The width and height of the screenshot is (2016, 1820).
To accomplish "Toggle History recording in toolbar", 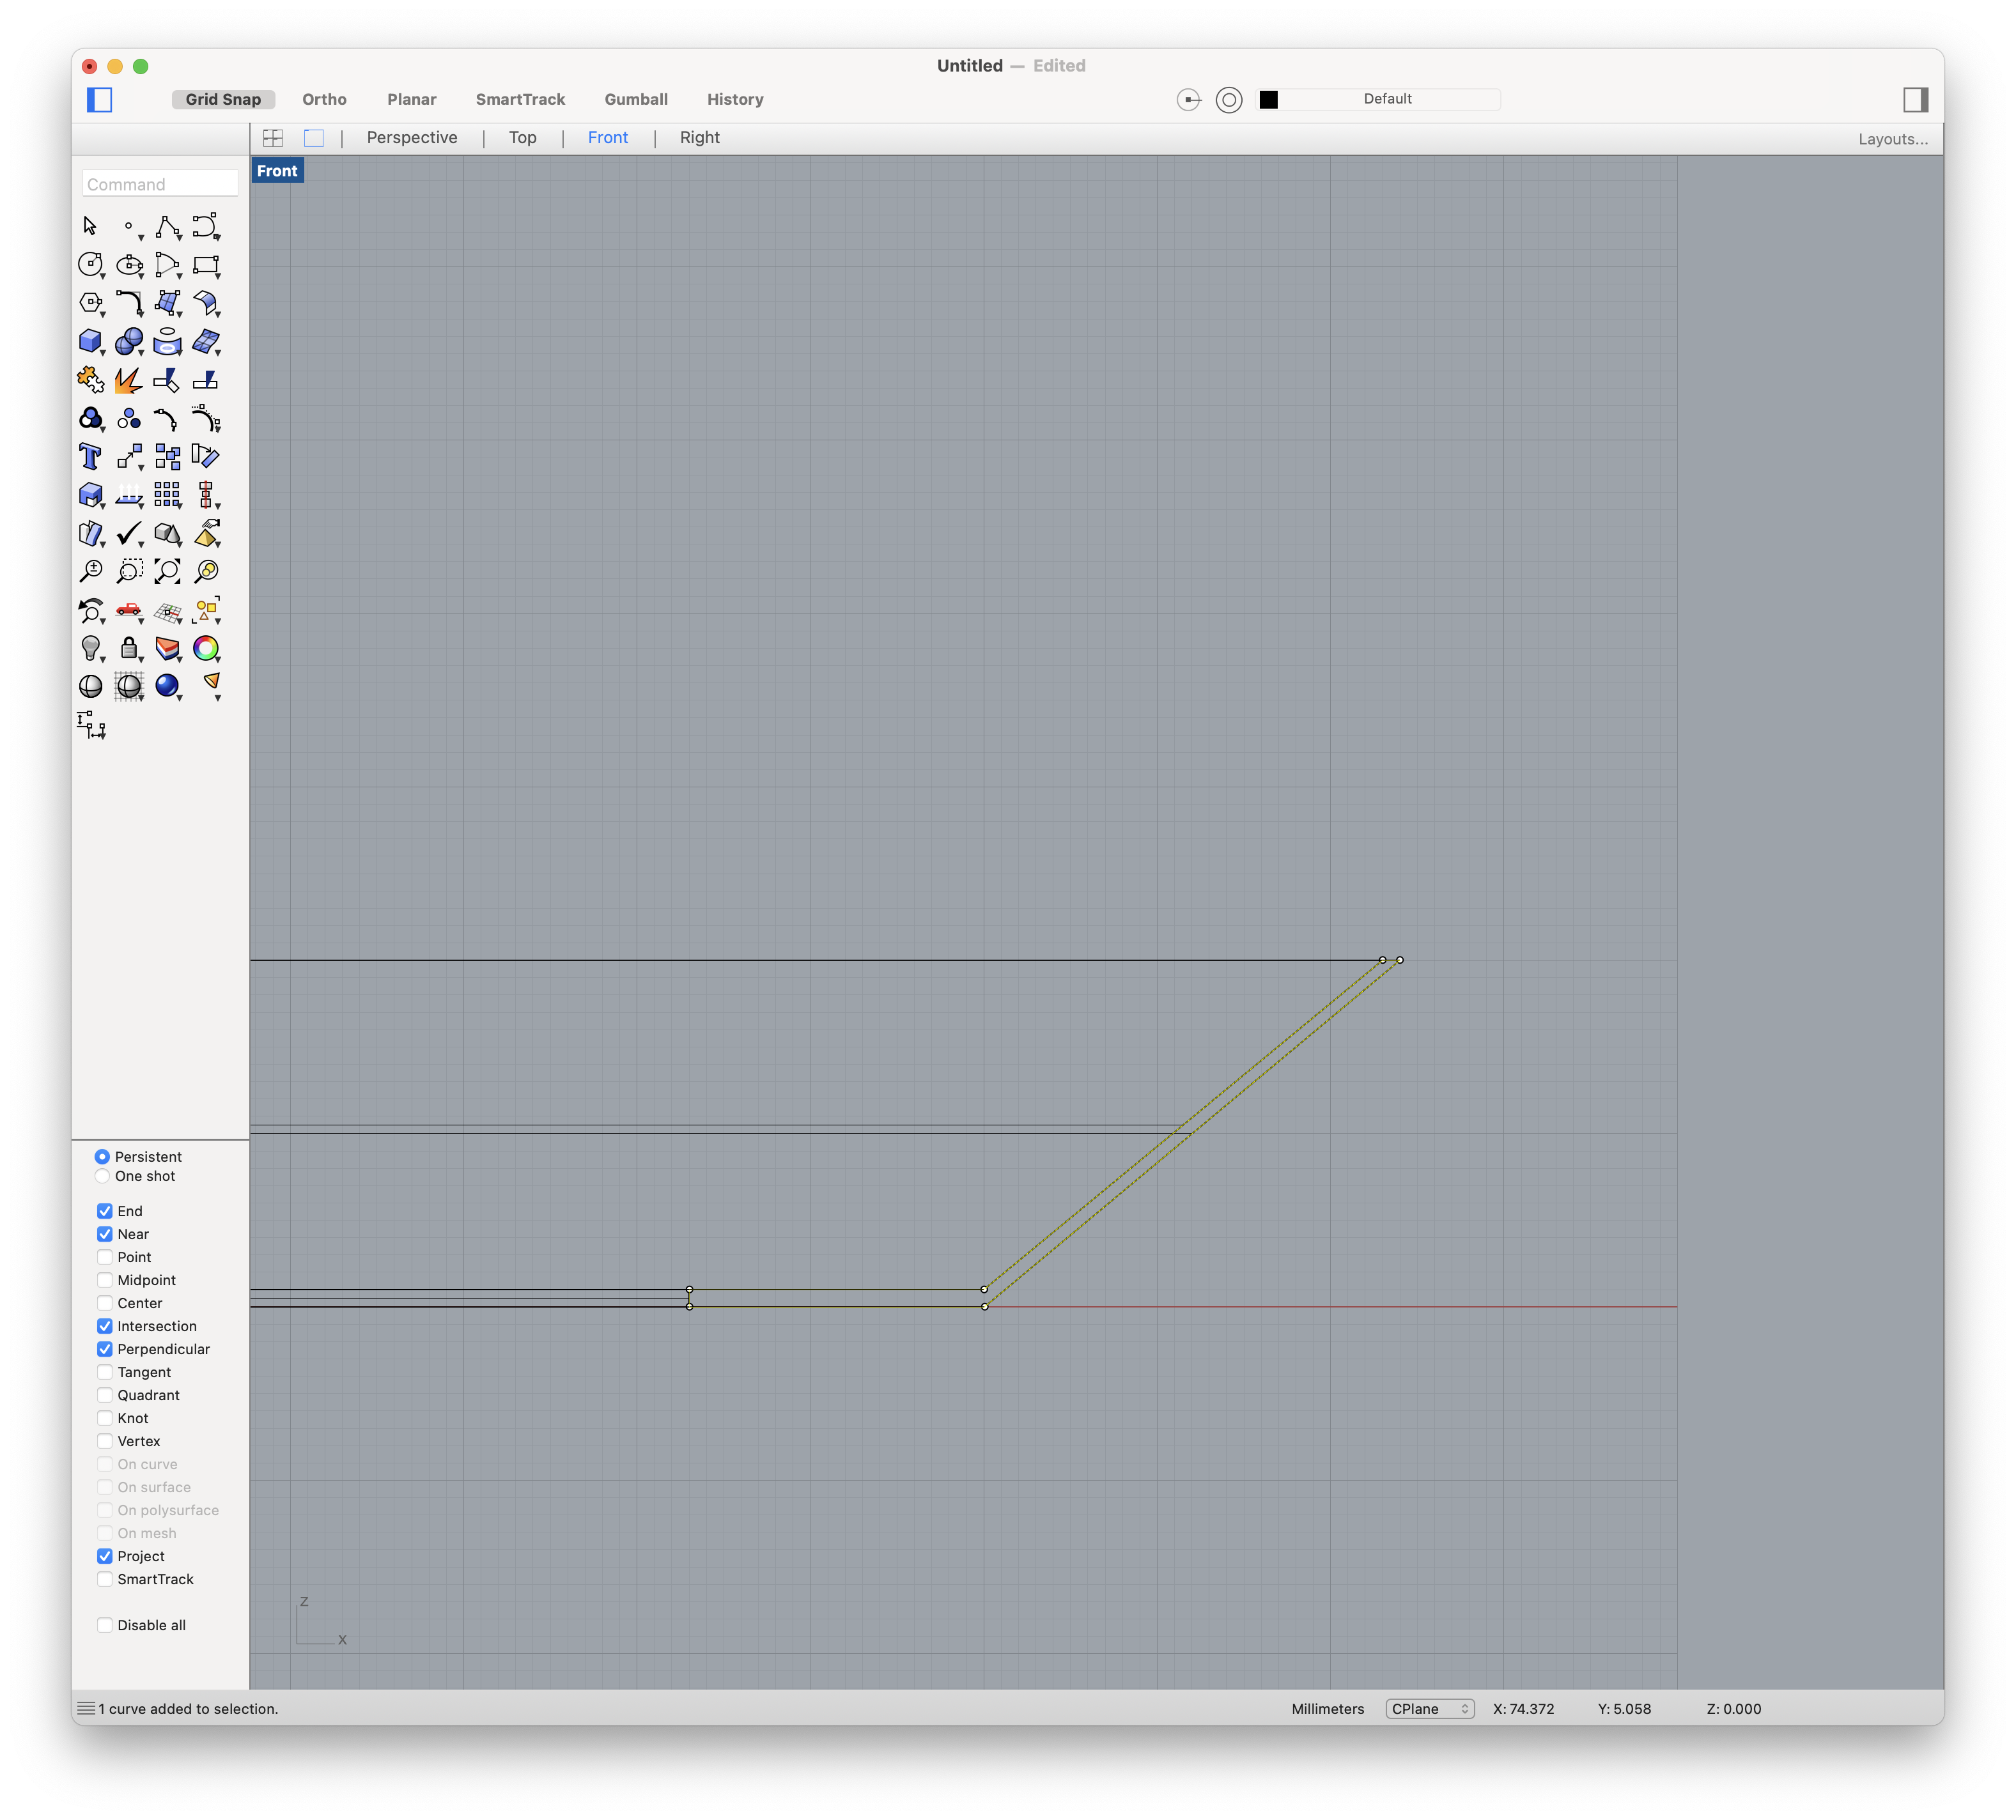I will click(x=735, y=99).
